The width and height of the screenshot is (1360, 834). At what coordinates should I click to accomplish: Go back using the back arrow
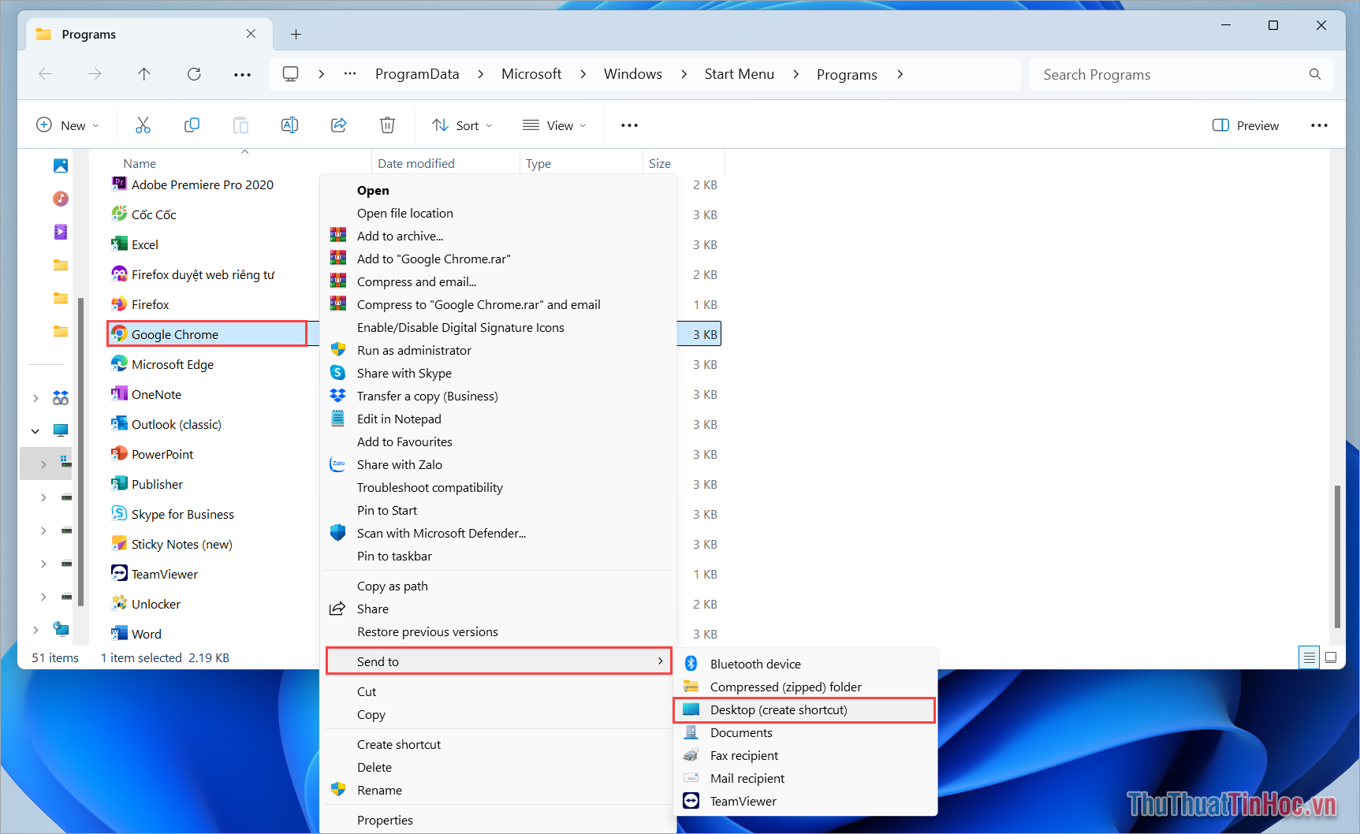click(x=45, y=73)
